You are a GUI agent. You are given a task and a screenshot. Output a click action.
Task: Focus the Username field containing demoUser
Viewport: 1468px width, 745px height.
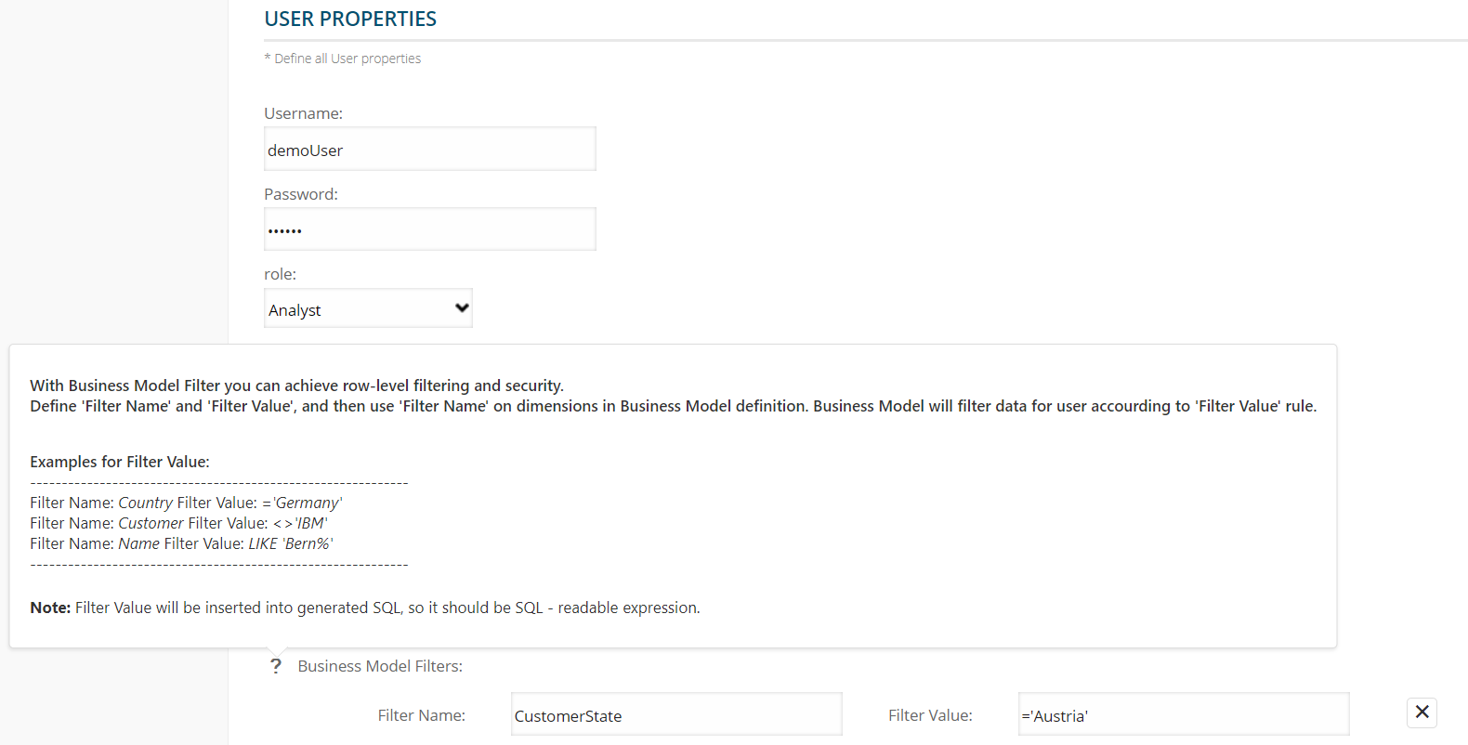tap(430, 149)
